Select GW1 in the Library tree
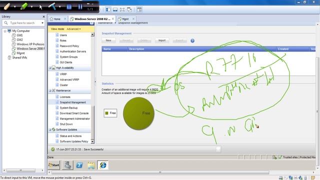The width and height of the screenshot is (320, 180). coord(19,35)
